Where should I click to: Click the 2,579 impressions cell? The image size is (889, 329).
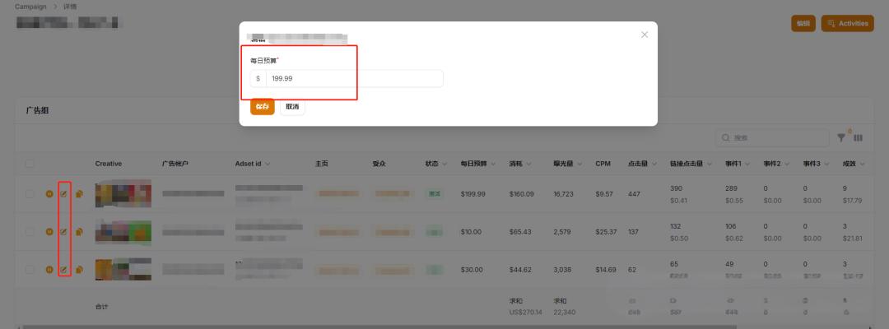[x=562, y=232]
